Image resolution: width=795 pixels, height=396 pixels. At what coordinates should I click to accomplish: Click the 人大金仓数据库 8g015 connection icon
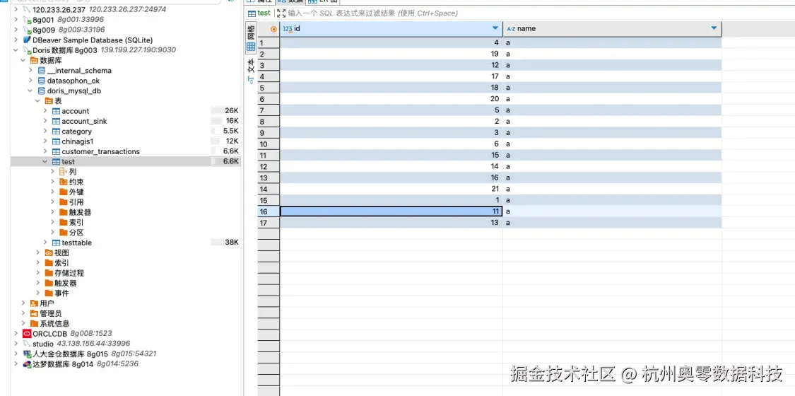(x=27, y=354)
